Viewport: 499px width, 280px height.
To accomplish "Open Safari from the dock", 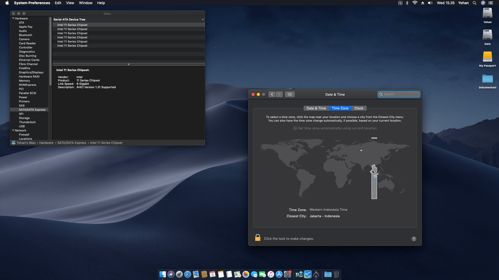I will click(187, 274).
